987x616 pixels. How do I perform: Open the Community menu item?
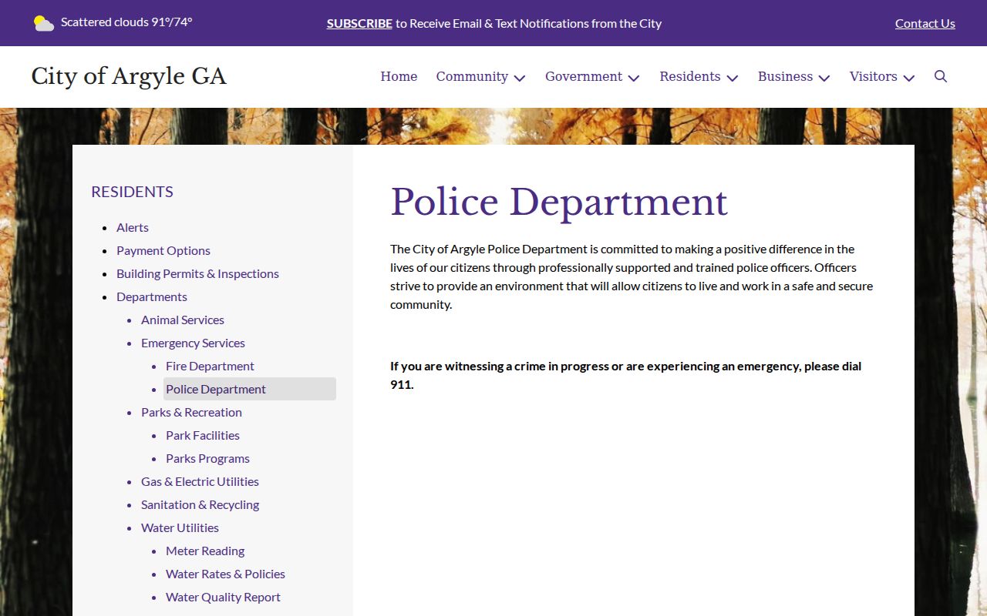[472, 76]
